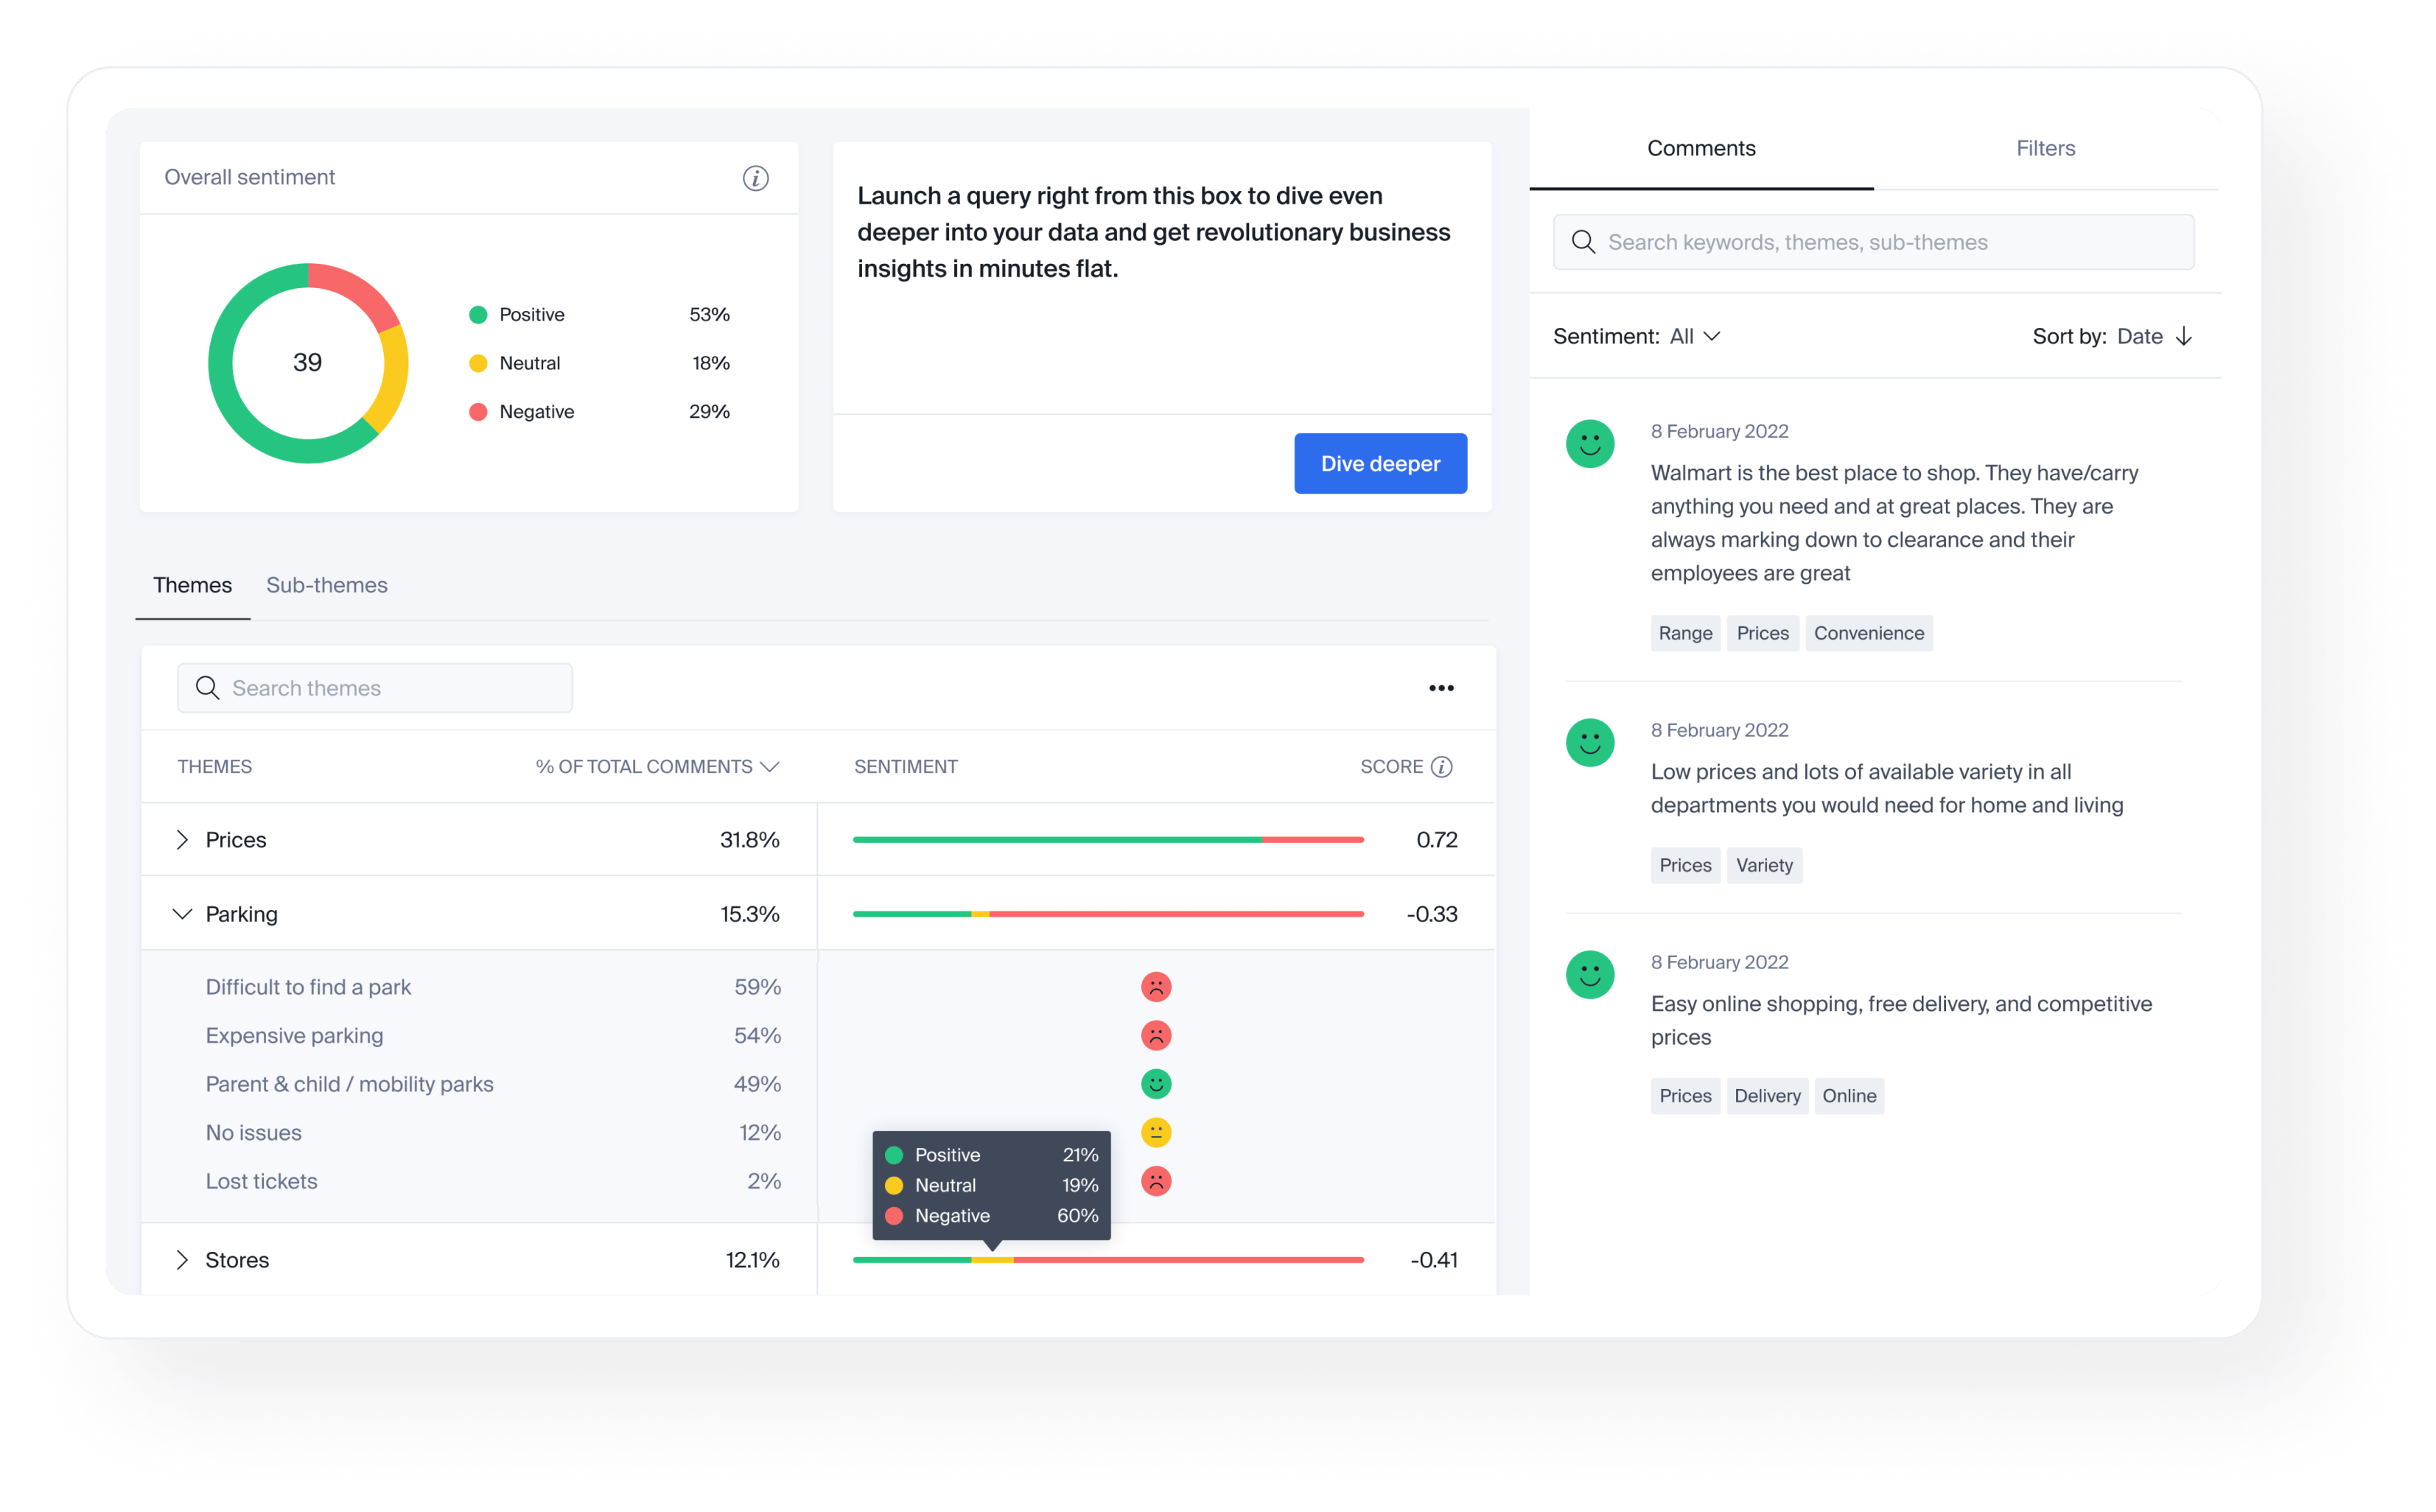The width and height of the screenshot is (2436, 1512).
Task: Click the neutral face for No issues
Action: coord(1156,1132)
